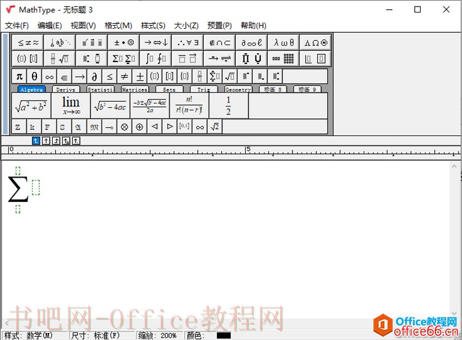Switch to the Statistics tab
Viewport: 462px width, 340px height.
tap(101, 89)
